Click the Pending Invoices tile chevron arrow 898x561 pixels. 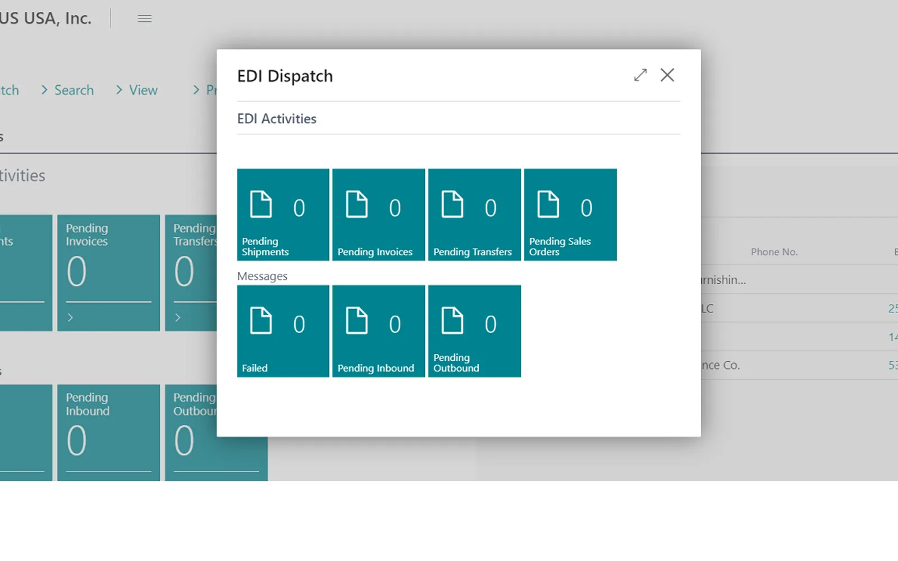click(70, 318)
